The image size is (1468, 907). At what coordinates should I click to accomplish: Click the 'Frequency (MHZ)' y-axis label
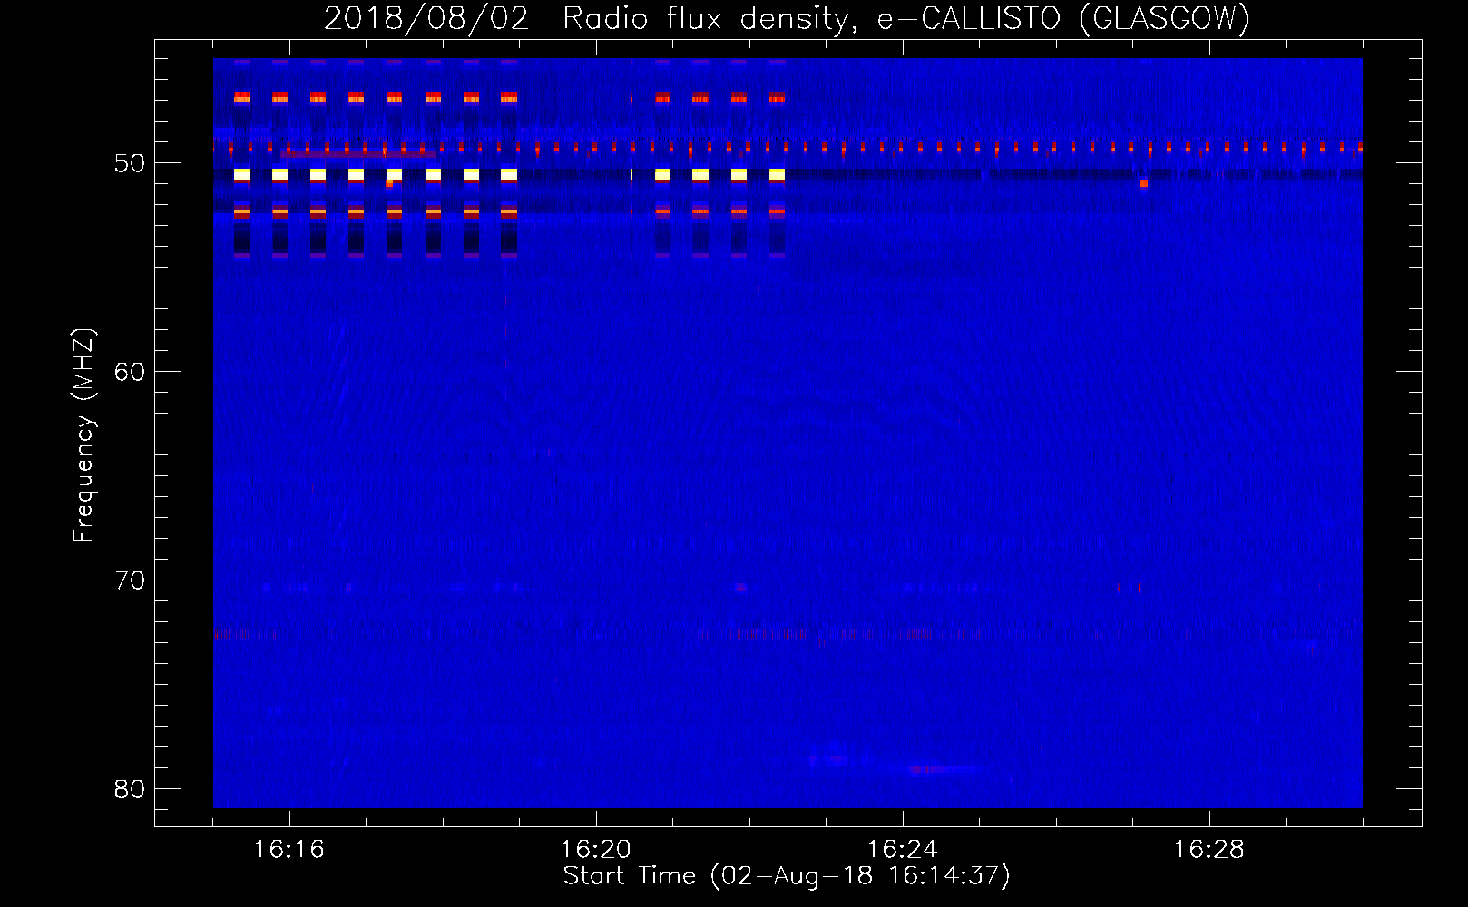83,435
